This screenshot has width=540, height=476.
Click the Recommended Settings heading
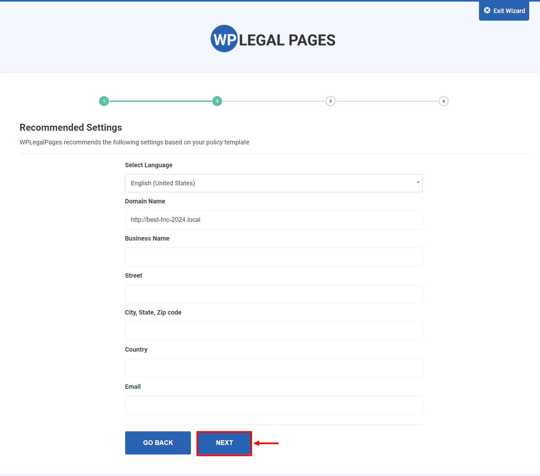[x=71, y=127]
